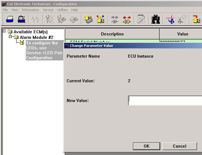Screen dimensions: 202x155
Task: Click the Description column header
Action: point(112,34)
